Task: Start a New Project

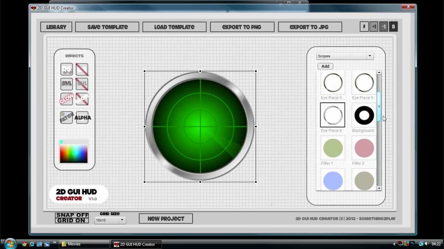Action: 165,219
